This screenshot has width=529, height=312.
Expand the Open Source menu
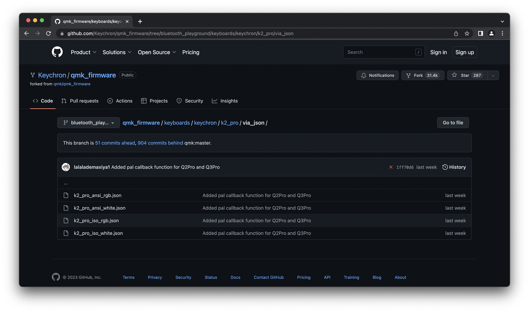click(157, 52)
